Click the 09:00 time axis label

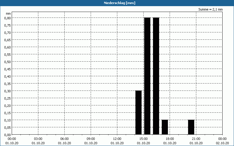pos(91,139)
